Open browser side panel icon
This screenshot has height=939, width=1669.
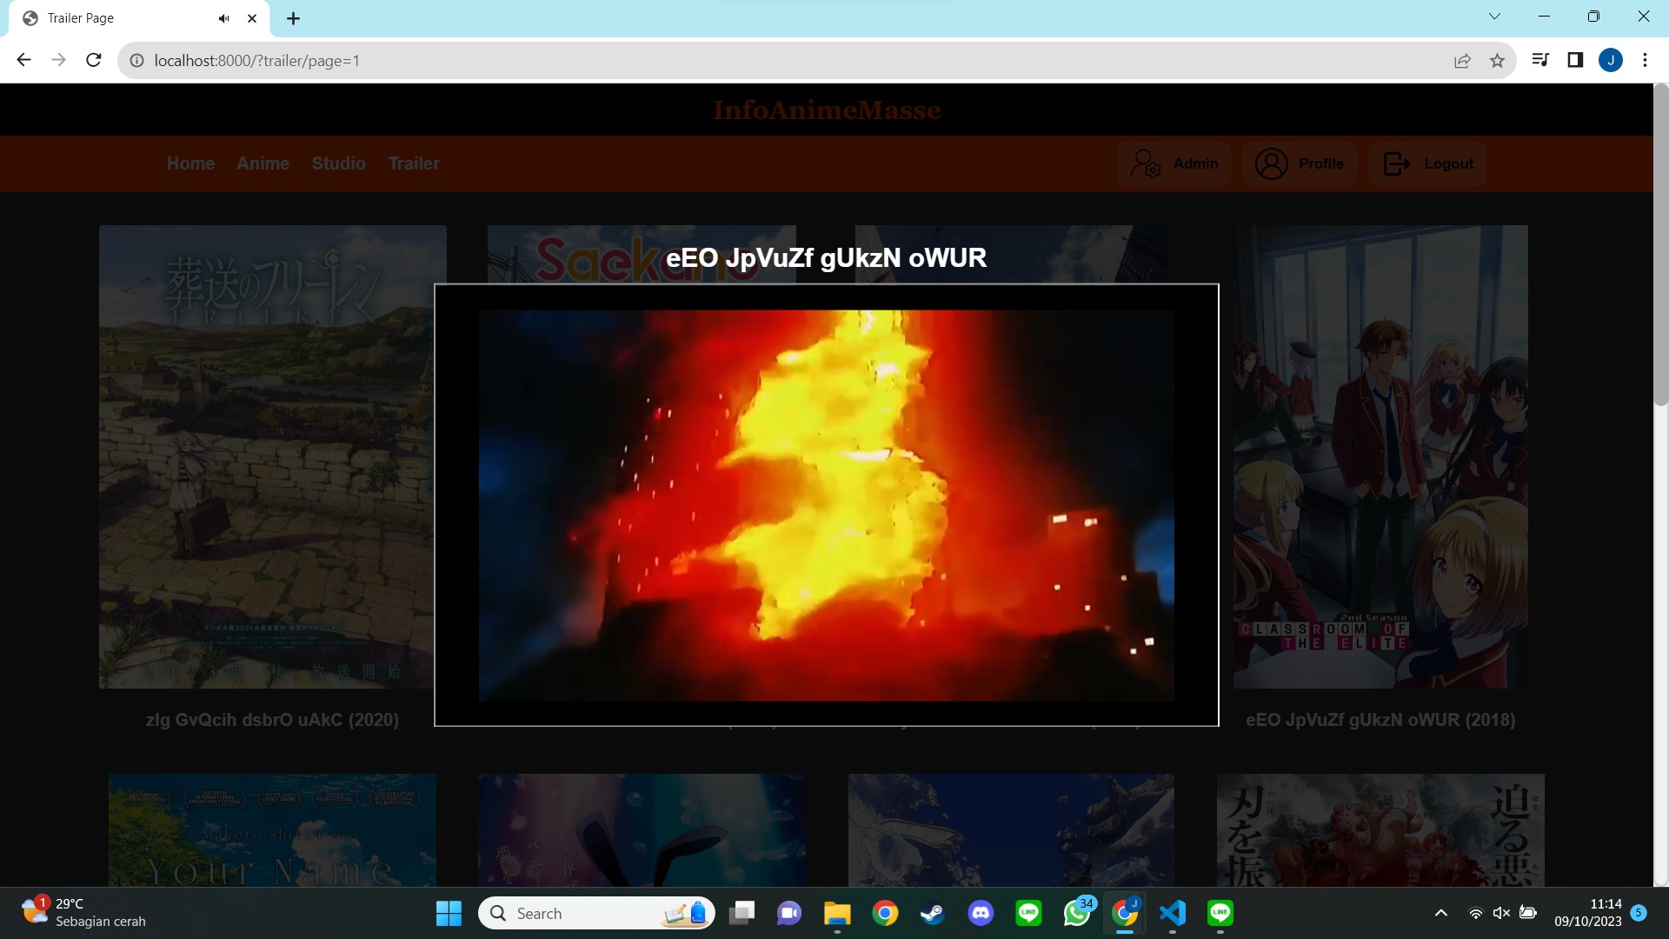pos(1575,60)
